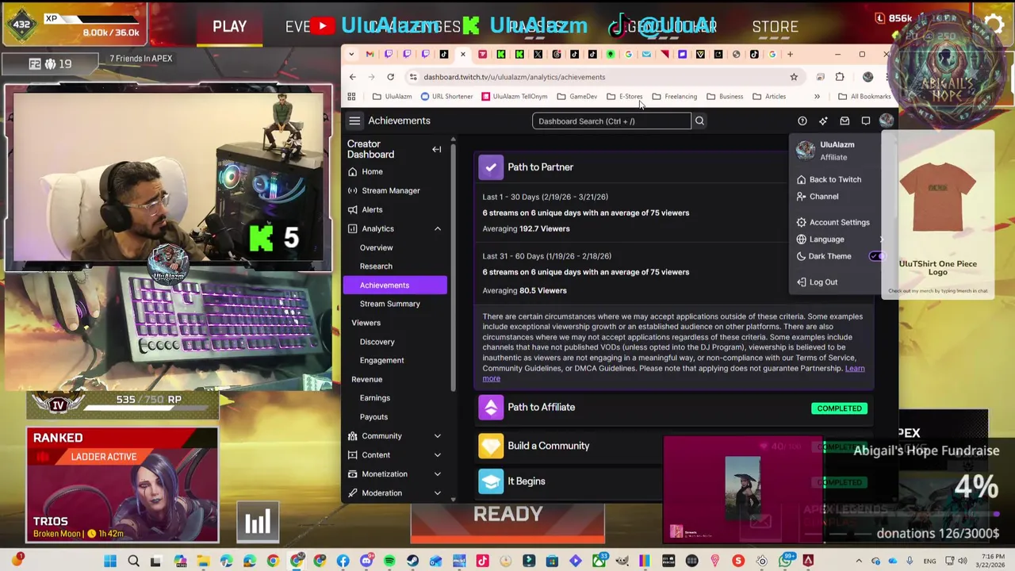1015x571 pixels.
Task: Click the UluTShirt One Piece Logo thumbnail
Action: 938,197
